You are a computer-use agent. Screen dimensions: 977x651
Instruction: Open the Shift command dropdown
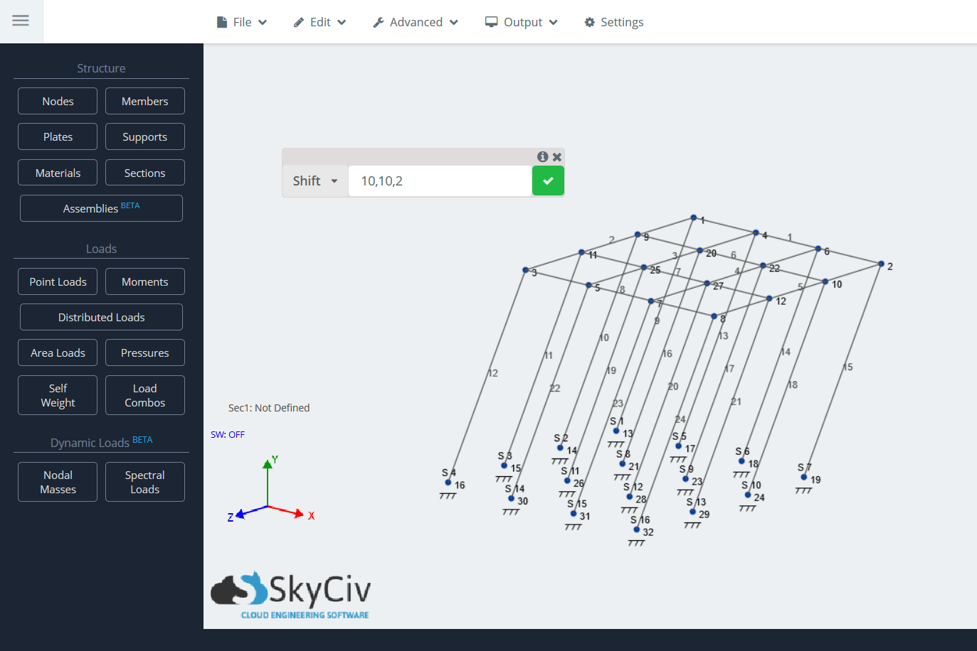pos(315,181)
